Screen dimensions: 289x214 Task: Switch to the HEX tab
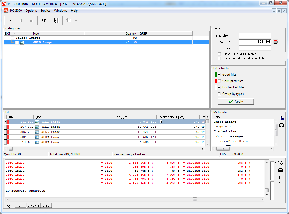pos(19,205)
